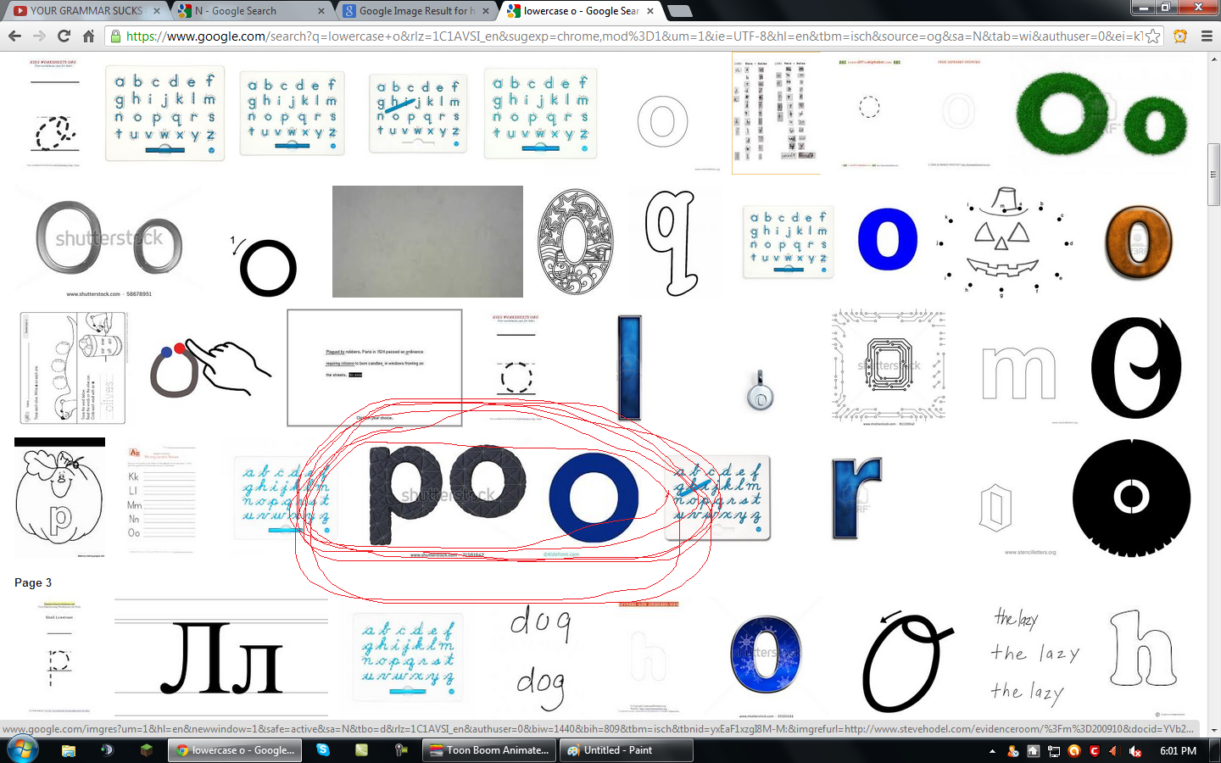Open Windows Explorer from the taskbar
Image resolution: width=1221 pixels, height=763 pixels.
pyautogui.click(x=68, y=749)
